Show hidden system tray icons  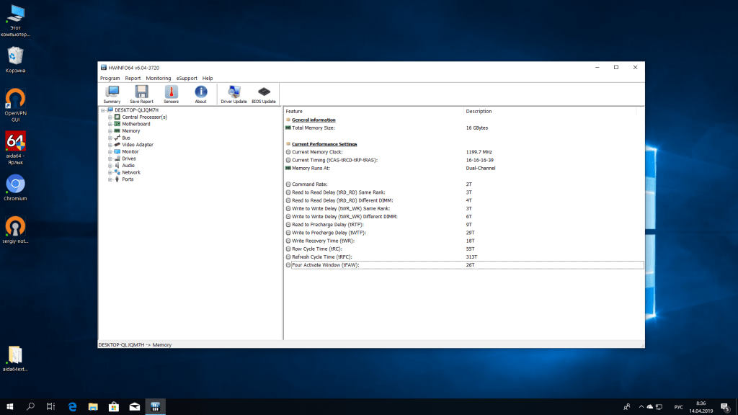tap(641, 406)
